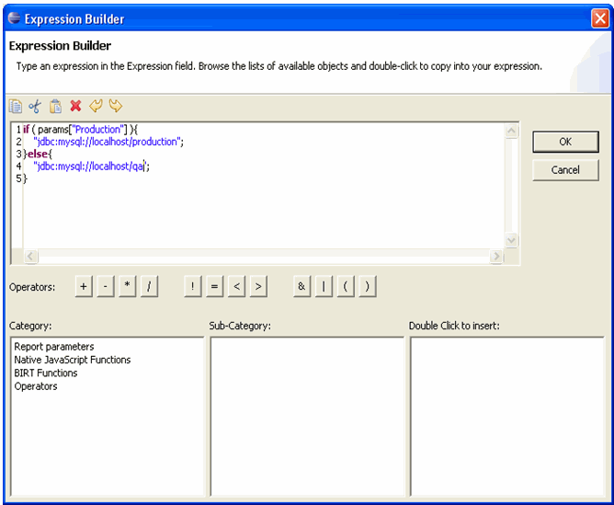The height and width of the screenshot is (505, 614).
Task: Click the Redo arrow icon
Action: pyautogui.click(x=116, y=106)
